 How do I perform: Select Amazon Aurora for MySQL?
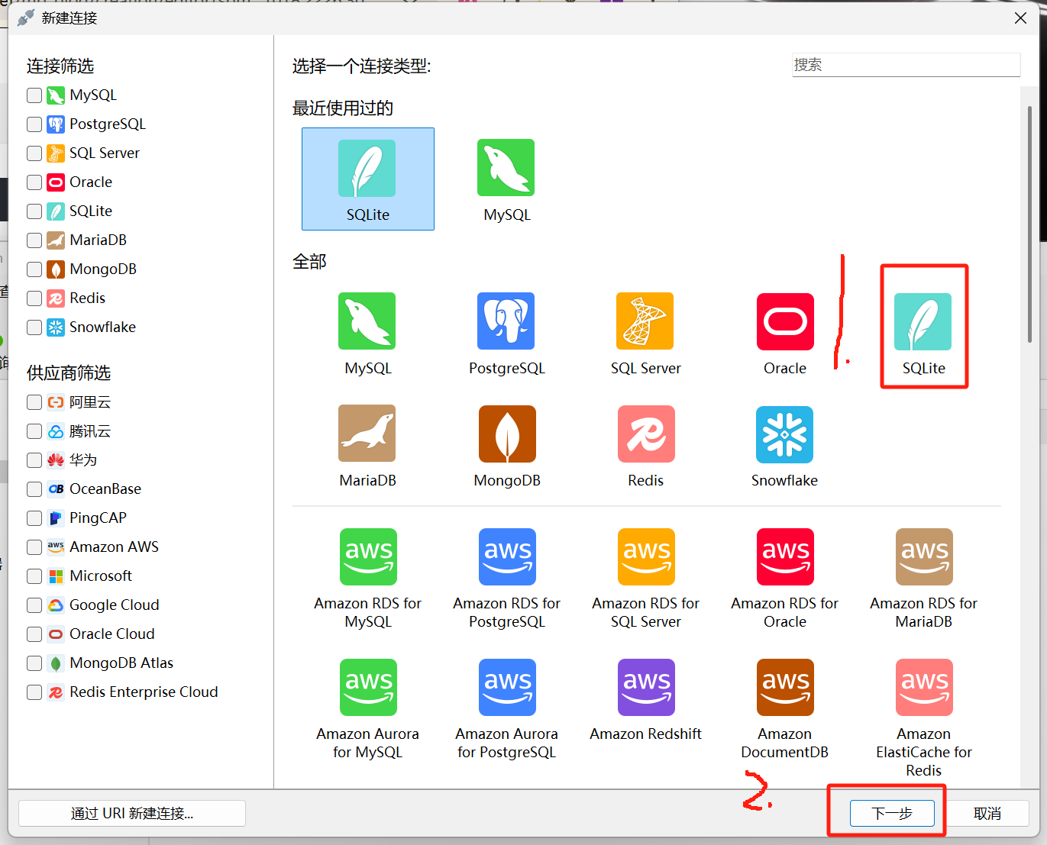pyautogui.click(x=367, y=709)
